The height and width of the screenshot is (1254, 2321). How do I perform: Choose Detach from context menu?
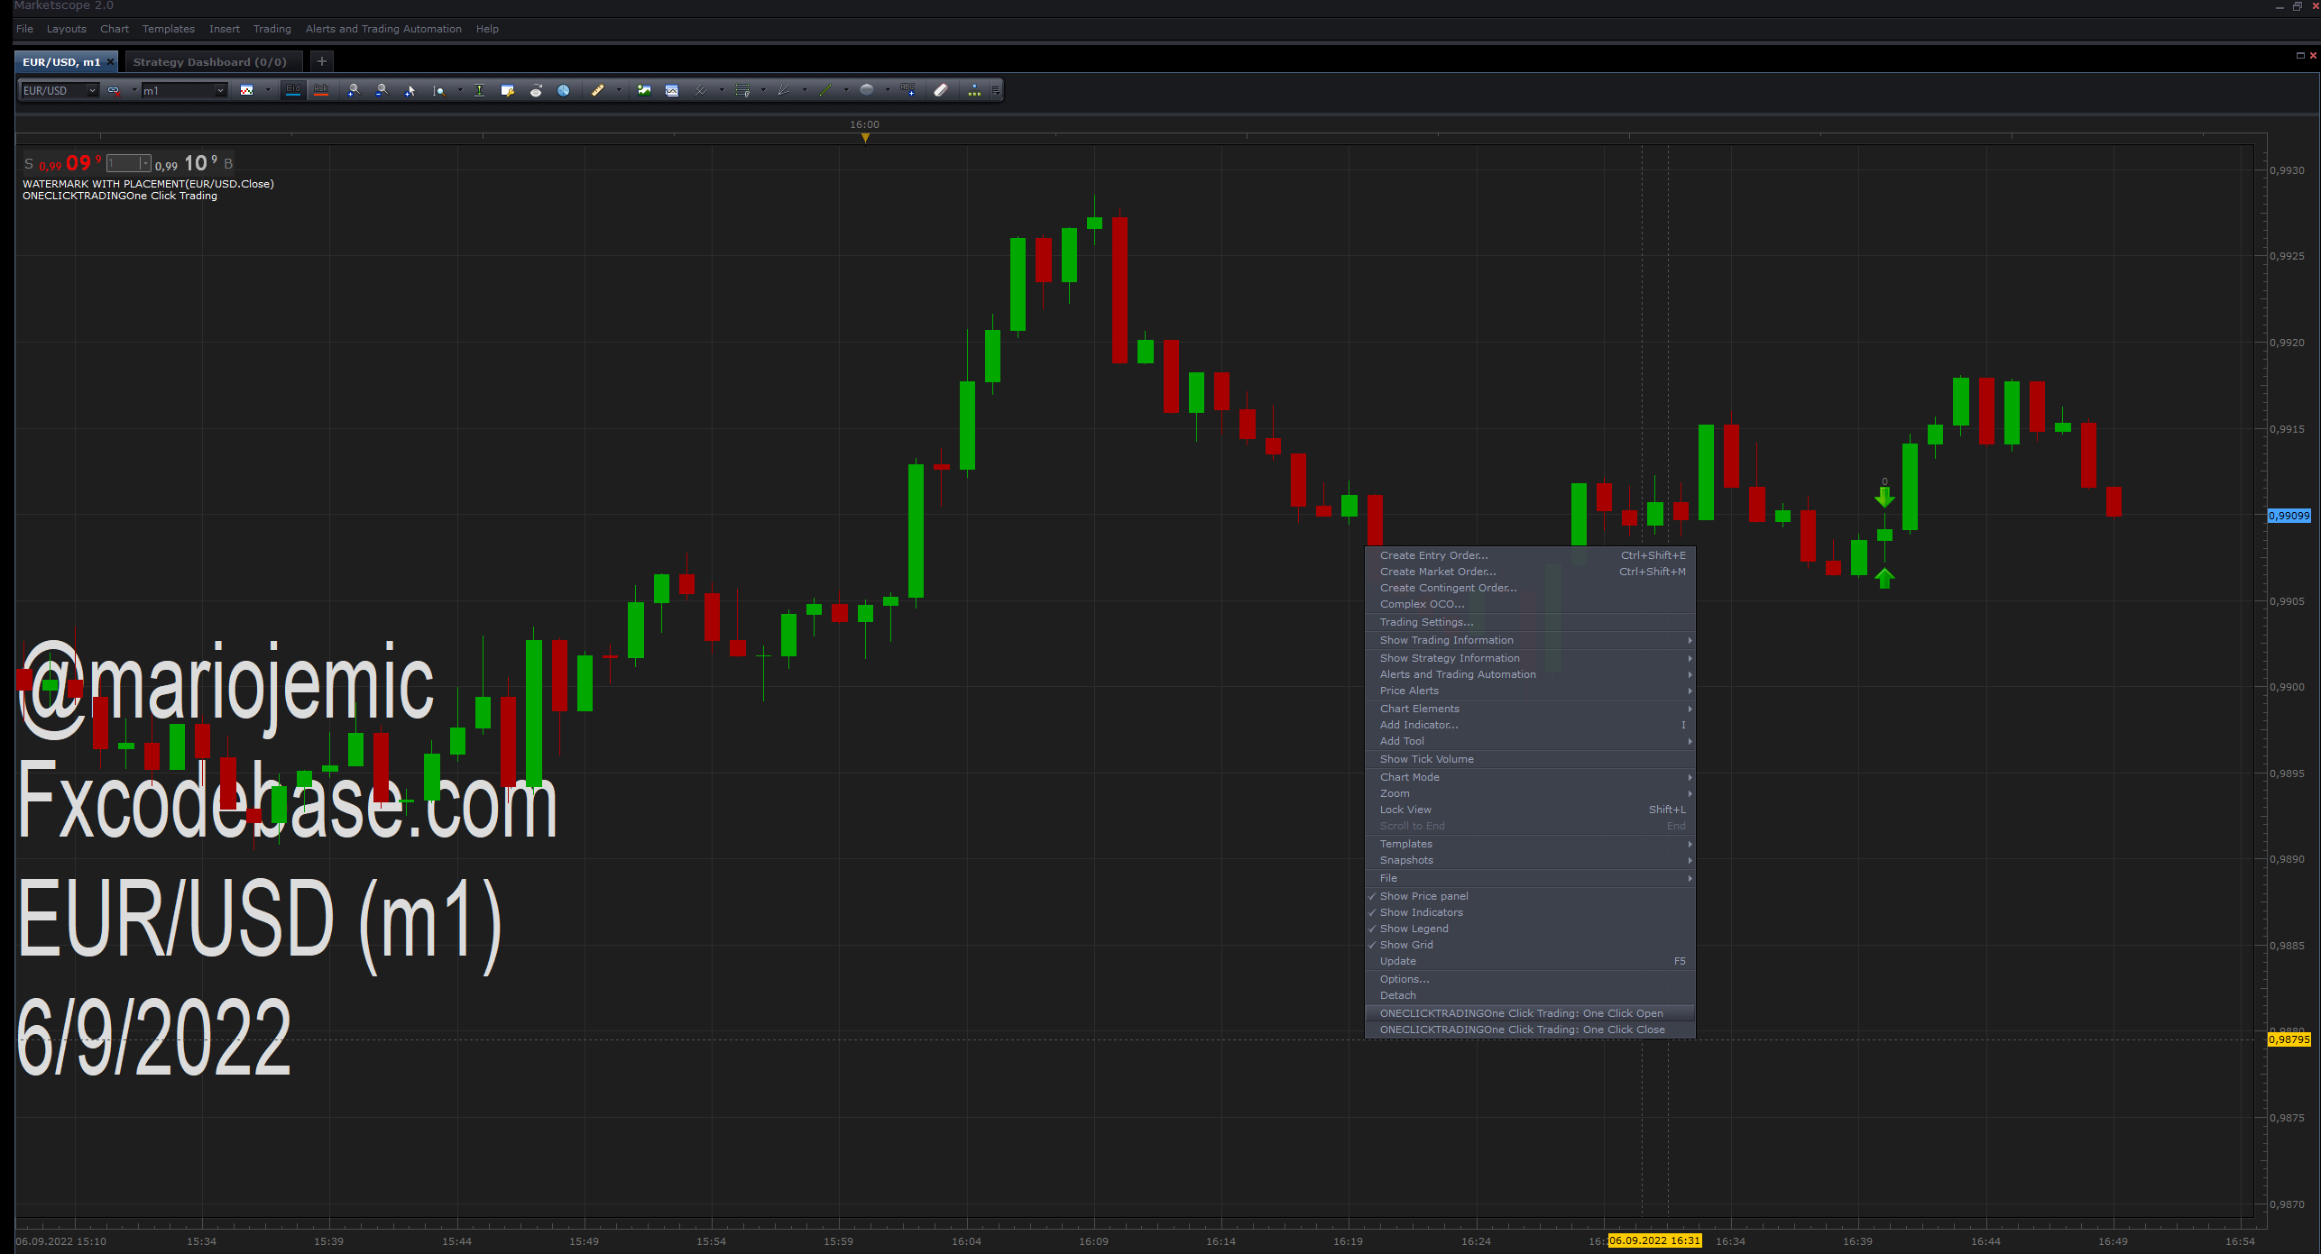(1530, 995)
